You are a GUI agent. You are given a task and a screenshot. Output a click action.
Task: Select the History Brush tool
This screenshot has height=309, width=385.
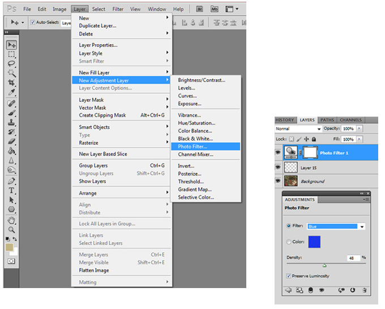click(11, 131)
